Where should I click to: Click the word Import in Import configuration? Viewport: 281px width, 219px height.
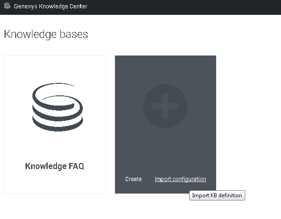pos(162,179)
